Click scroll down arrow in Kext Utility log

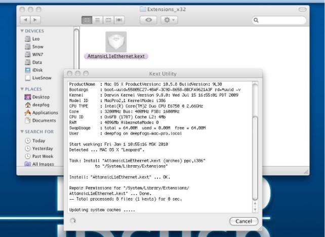[255, 210]
